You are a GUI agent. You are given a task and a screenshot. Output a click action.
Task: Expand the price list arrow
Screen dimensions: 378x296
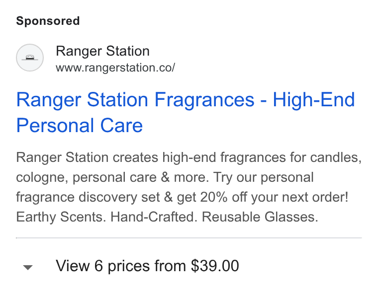28,267
